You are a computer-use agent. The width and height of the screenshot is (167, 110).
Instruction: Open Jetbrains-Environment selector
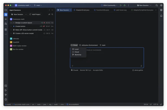click(x=88, y=45)
